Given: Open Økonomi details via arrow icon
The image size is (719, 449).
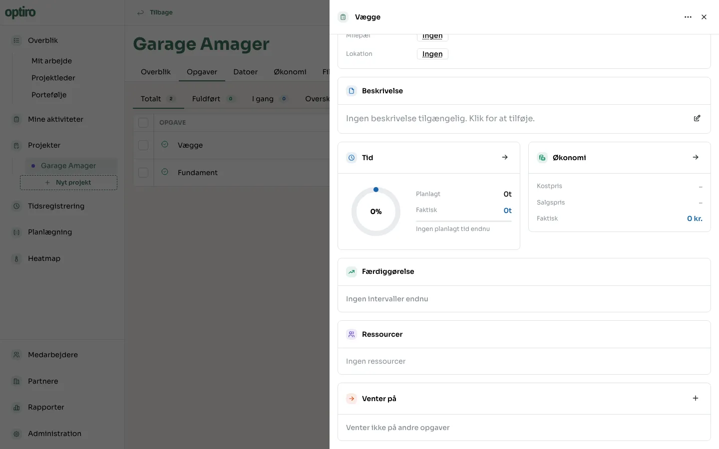Looking at the screenshot, I should coord(696,157).
